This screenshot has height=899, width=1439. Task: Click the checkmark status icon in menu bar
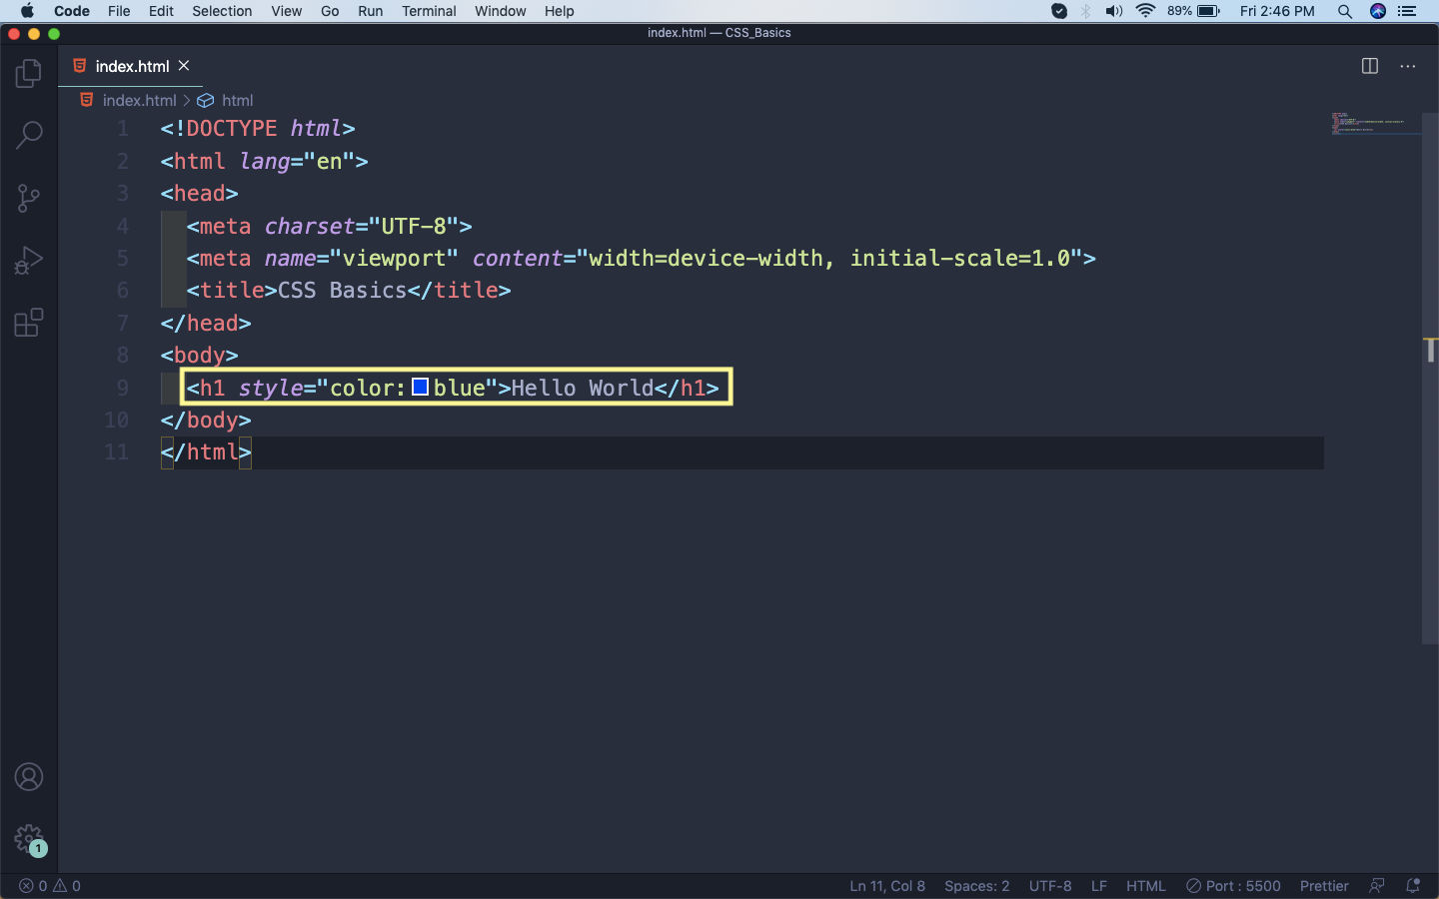click(1059, 11)
